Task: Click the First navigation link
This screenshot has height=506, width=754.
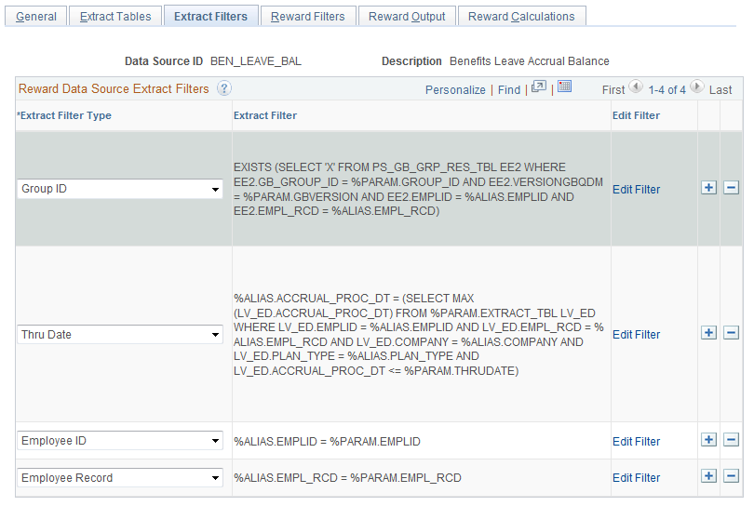Action: click(613, 90)
